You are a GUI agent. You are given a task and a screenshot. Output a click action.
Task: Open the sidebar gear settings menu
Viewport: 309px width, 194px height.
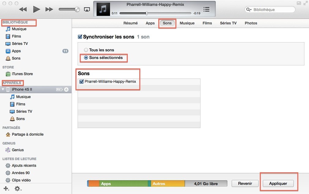point(18,189)
